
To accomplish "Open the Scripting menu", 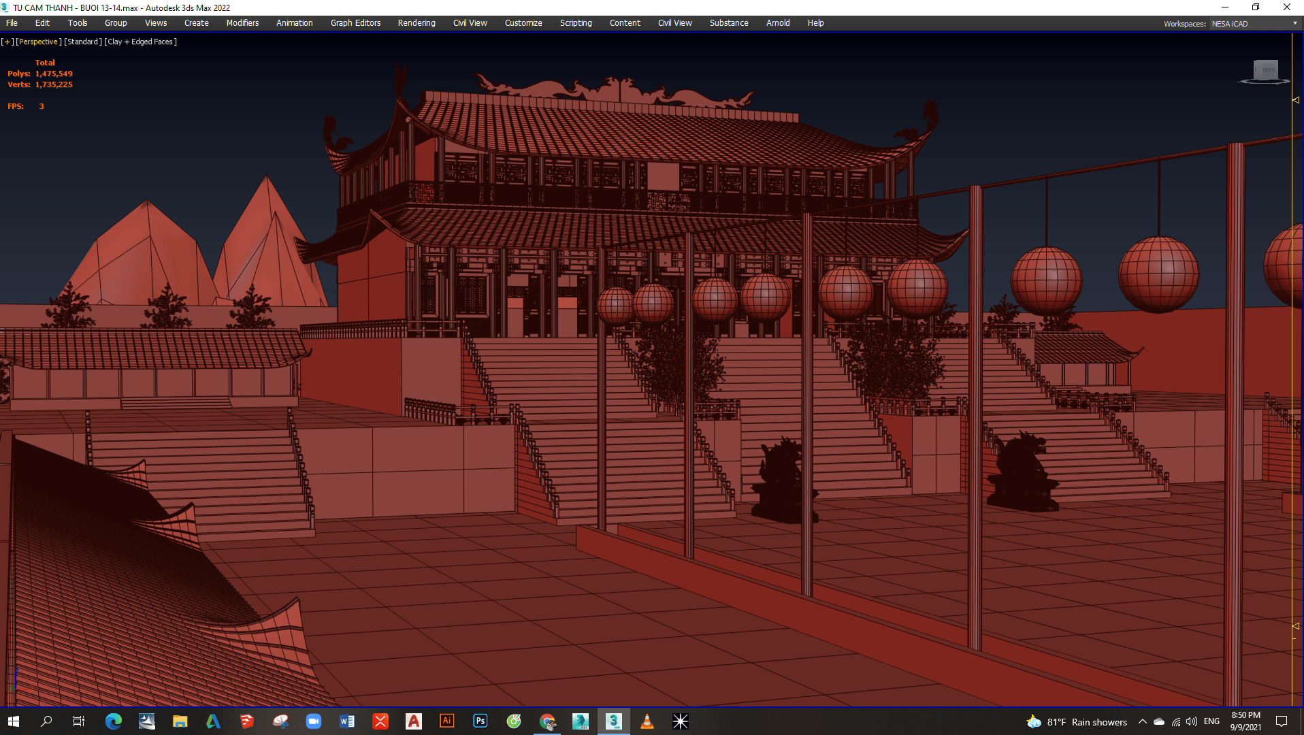I will point(575,23).
